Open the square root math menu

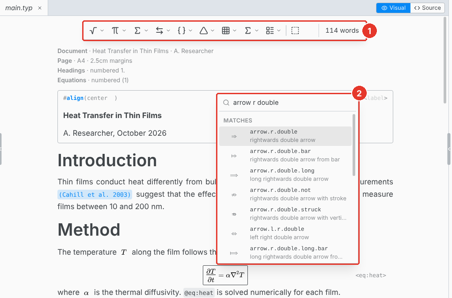pyautogui.click(x=96, y=31)
